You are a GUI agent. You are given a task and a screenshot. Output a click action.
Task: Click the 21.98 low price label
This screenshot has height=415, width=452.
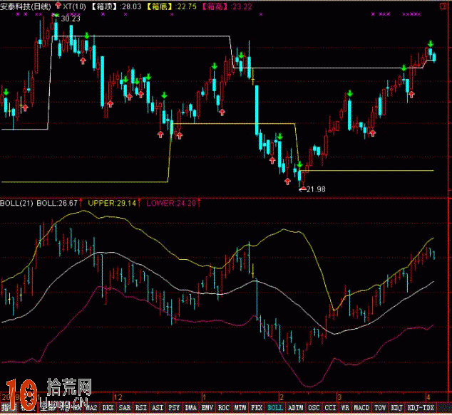(x=316, y=189)
